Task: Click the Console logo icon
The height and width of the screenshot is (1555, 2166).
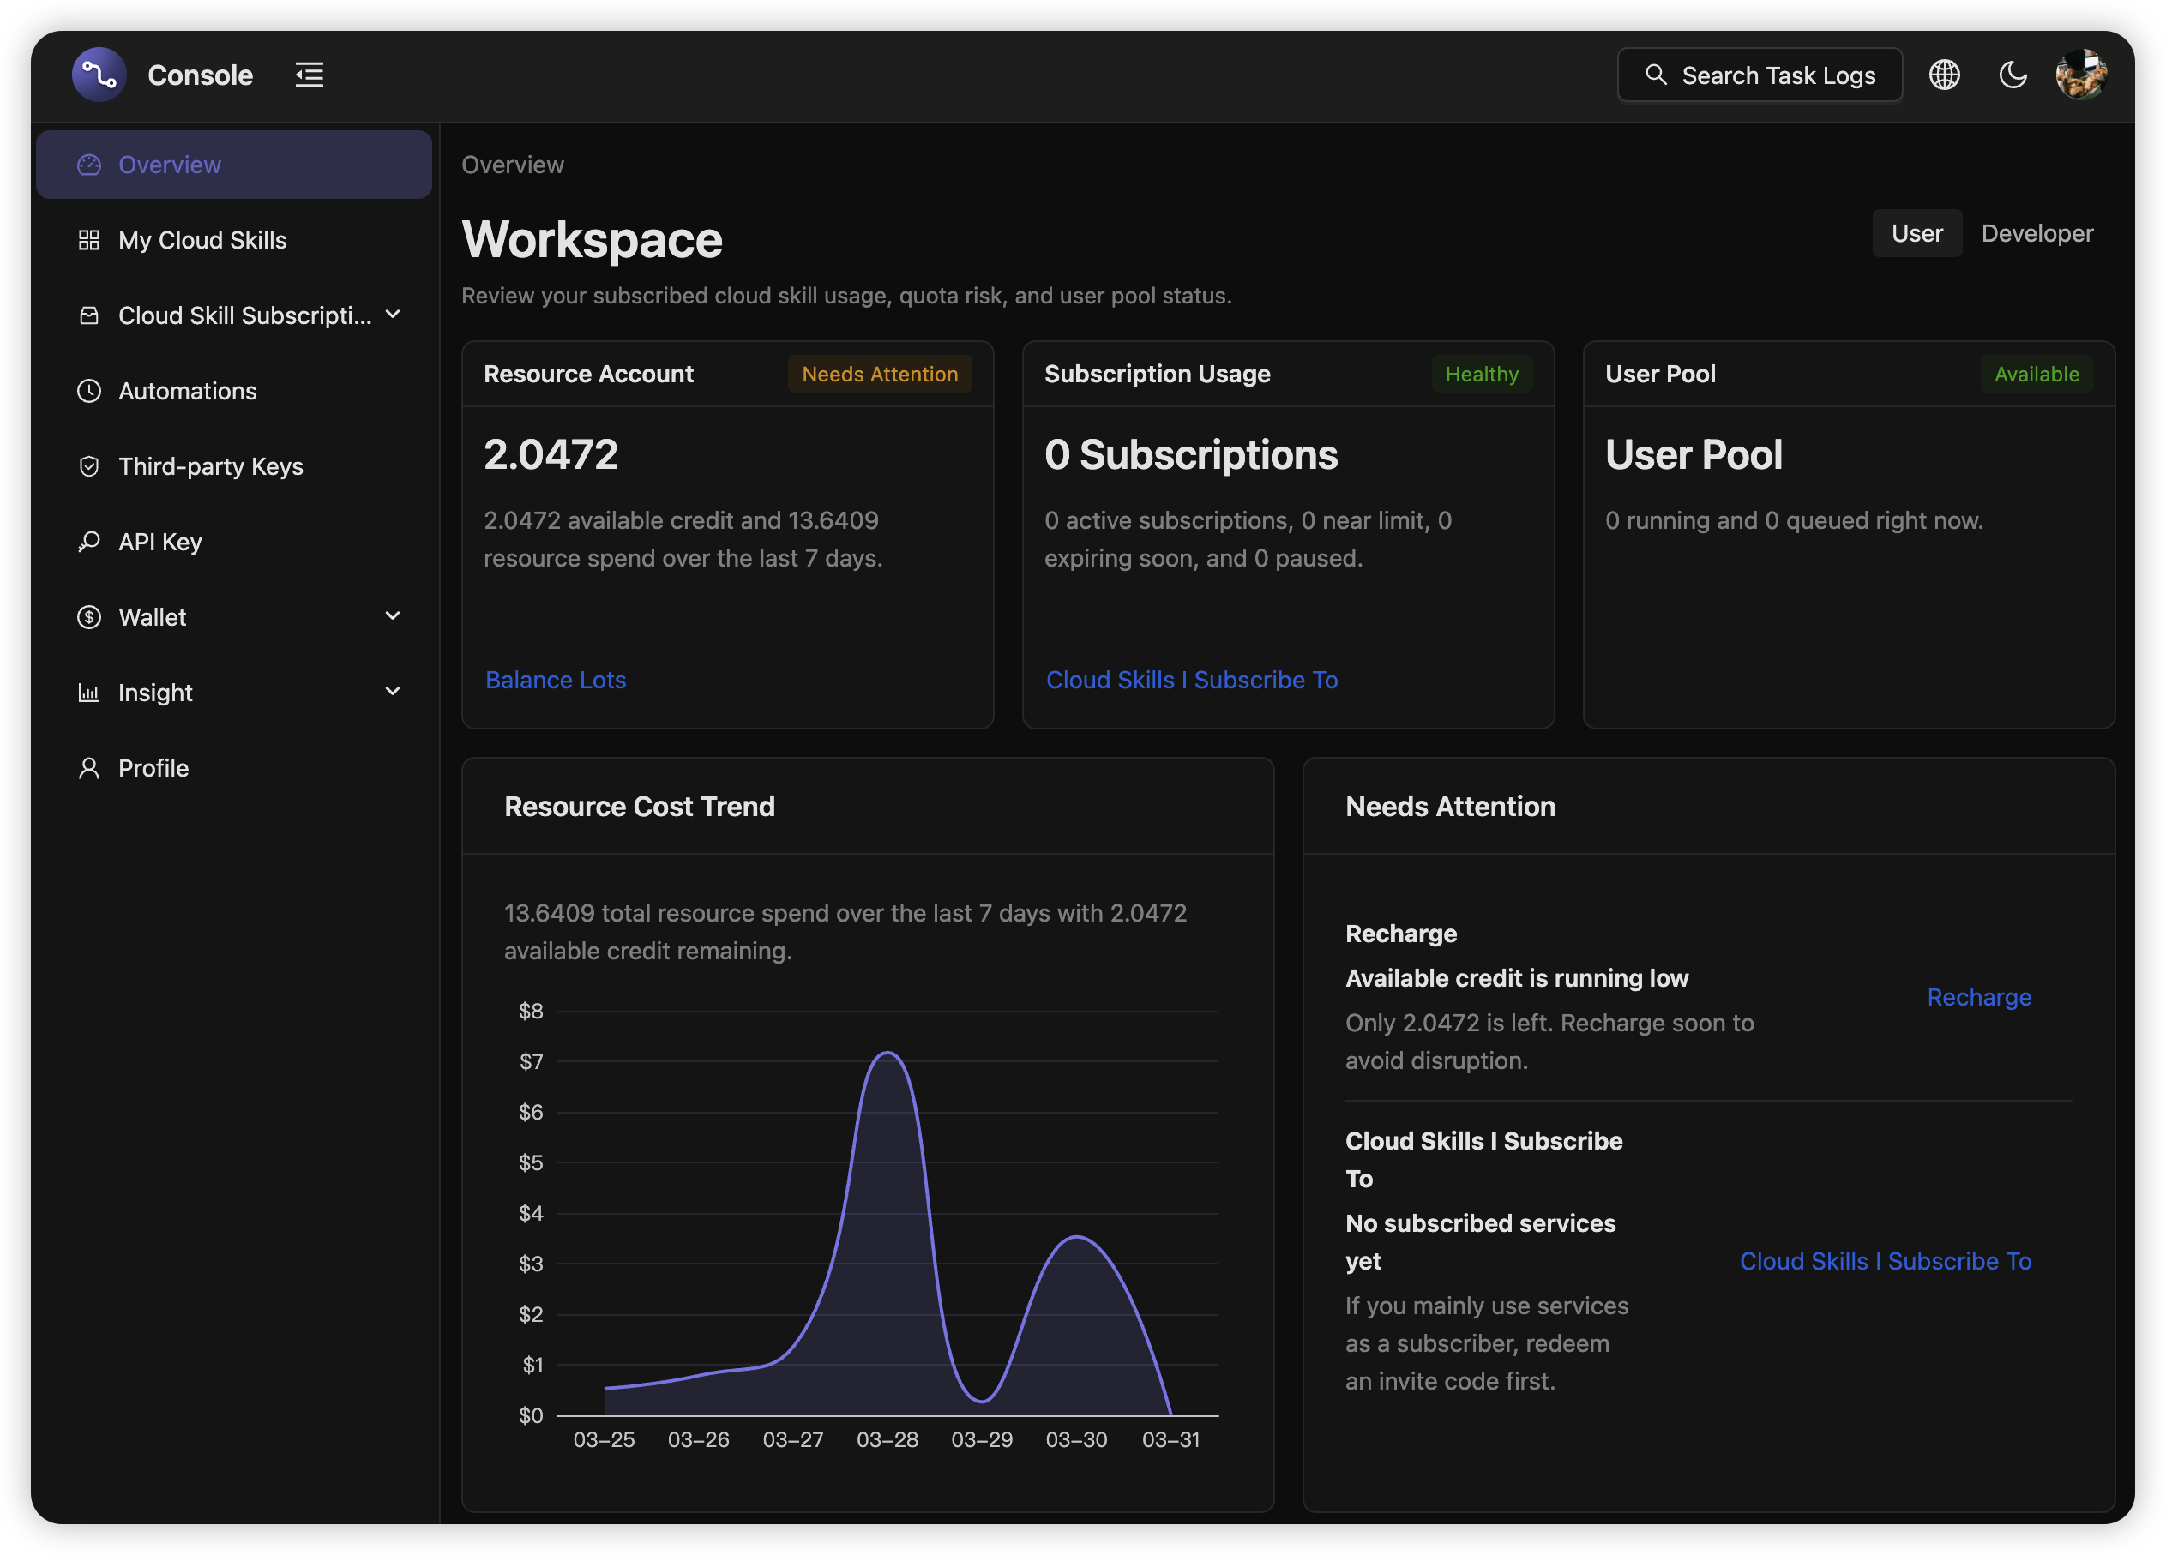Action: pyautogui.click(x=99, y=74)
